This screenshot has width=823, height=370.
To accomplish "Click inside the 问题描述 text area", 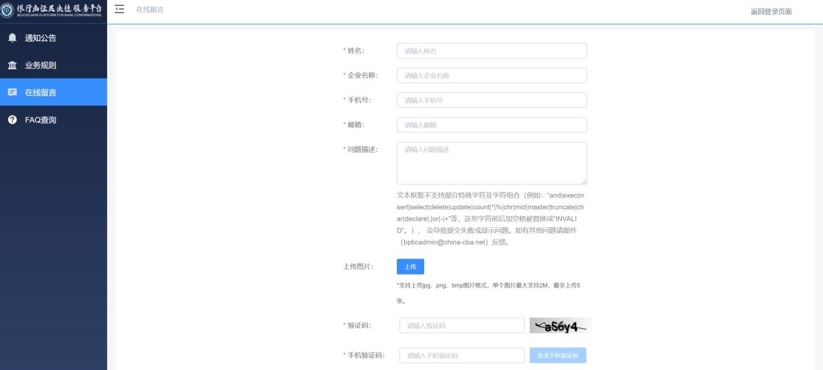I will (492, 163).
